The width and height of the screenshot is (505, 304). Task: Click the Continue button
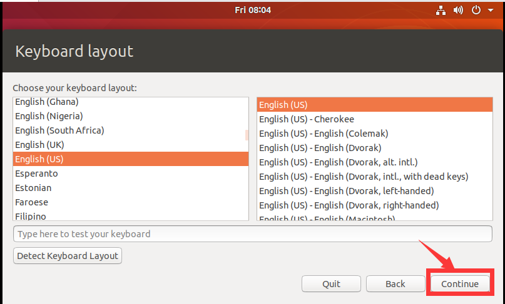pos(460,284)
